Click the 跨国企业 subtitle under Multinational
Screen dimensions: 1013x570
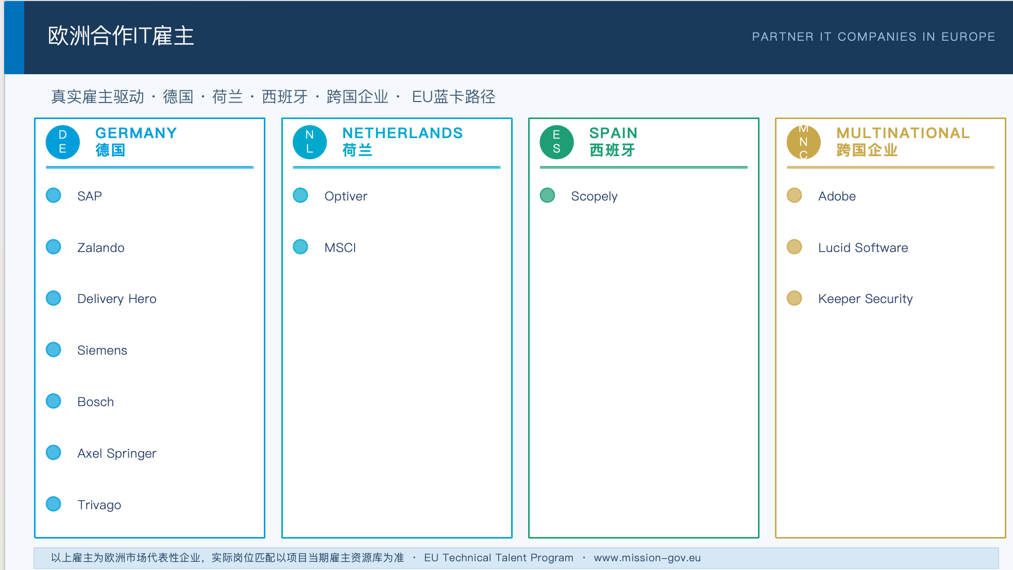pos(867,150)
